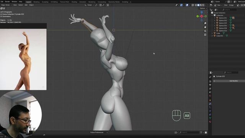Switch to the Geometry Nodes workspace tab
This screenshot has width=245, height=138.
click(x=114, y=2)
